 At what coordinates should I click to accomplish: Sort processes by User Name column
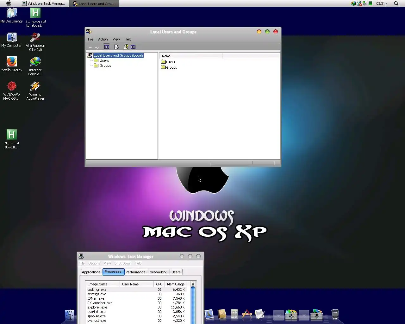coord(137,284)
